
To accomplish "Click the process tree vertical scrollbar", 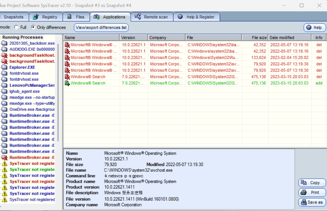I will [58, 93].
